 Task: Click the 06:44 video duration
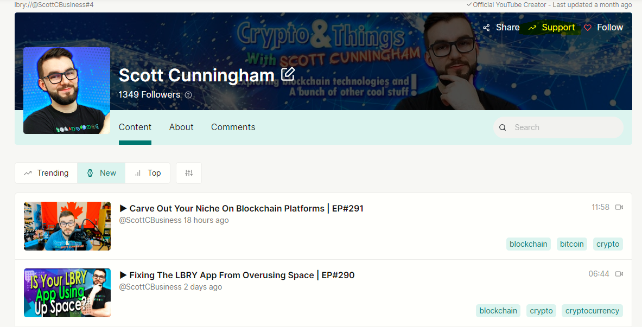tap(599, 274)
